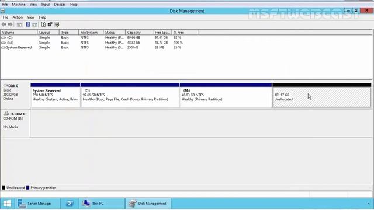Click the 48.83 GB capacity cell in volume list
The height and width of the screenshot is (210, 374).
(x=134, y=43)
